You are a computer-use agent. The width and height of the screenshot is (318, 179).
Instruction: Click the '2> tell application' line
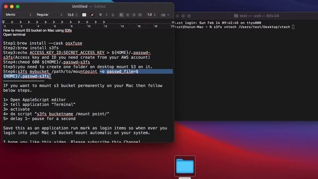(39, 104)
